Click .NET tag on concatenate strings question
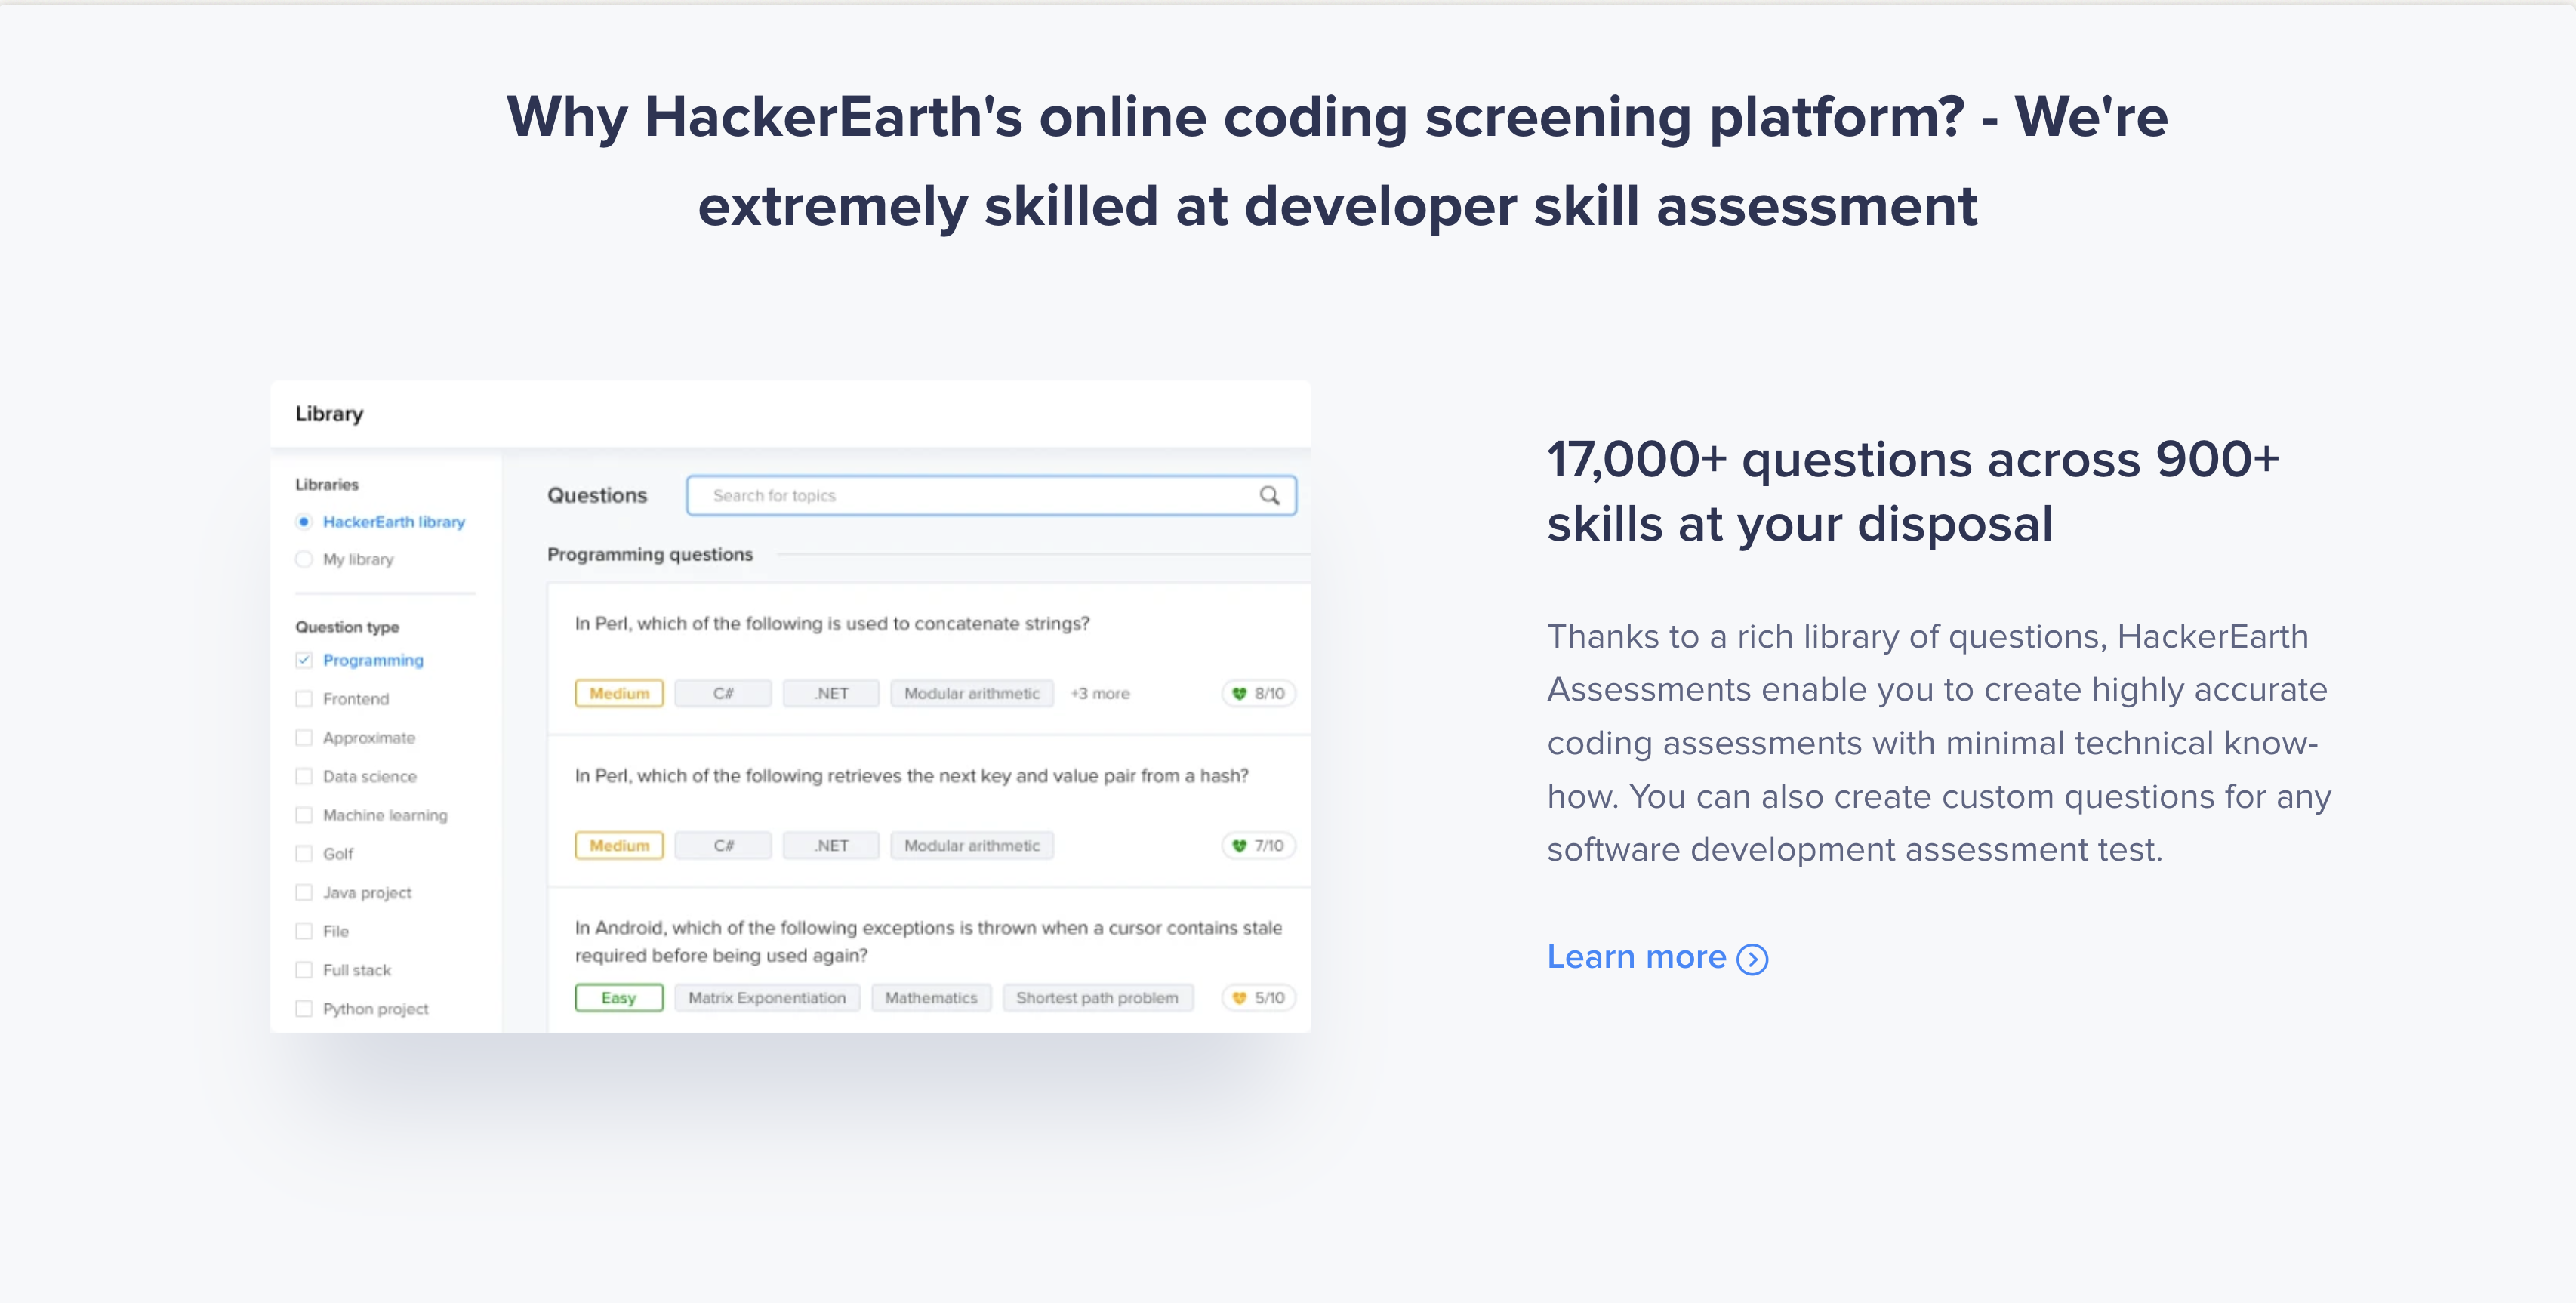 831,693
